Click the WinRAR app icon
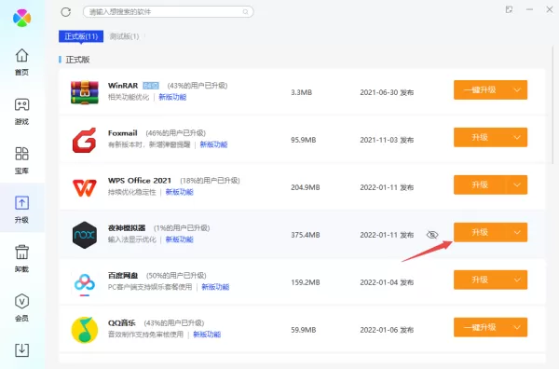This screenshot has height=369, width=559. (x=85, y=92)
